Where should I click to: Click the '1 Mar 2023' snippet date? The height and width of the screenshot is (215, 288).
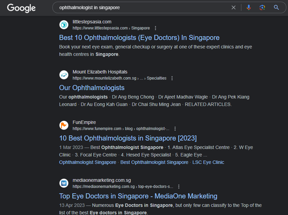[x=71, y=147]
